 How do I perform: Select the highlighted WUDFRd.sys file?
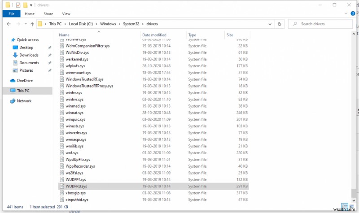coord(153,186)
